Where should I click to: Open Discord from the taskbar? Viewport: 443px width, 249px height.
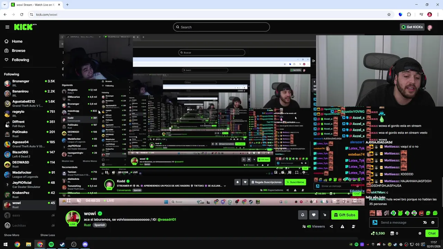(85, 245)
